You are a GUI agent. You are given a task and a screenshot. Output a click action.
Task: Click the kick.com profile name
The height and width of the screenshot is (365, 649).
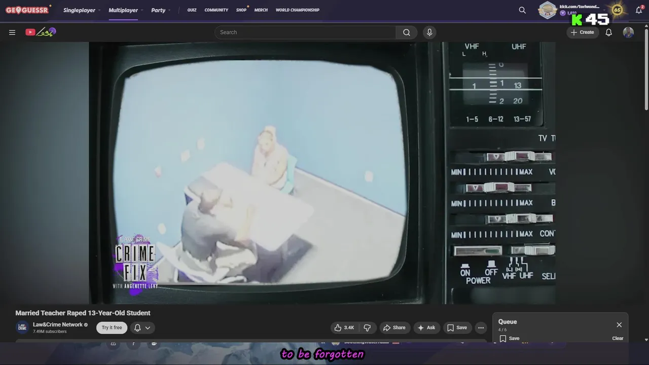pos(579,7)
